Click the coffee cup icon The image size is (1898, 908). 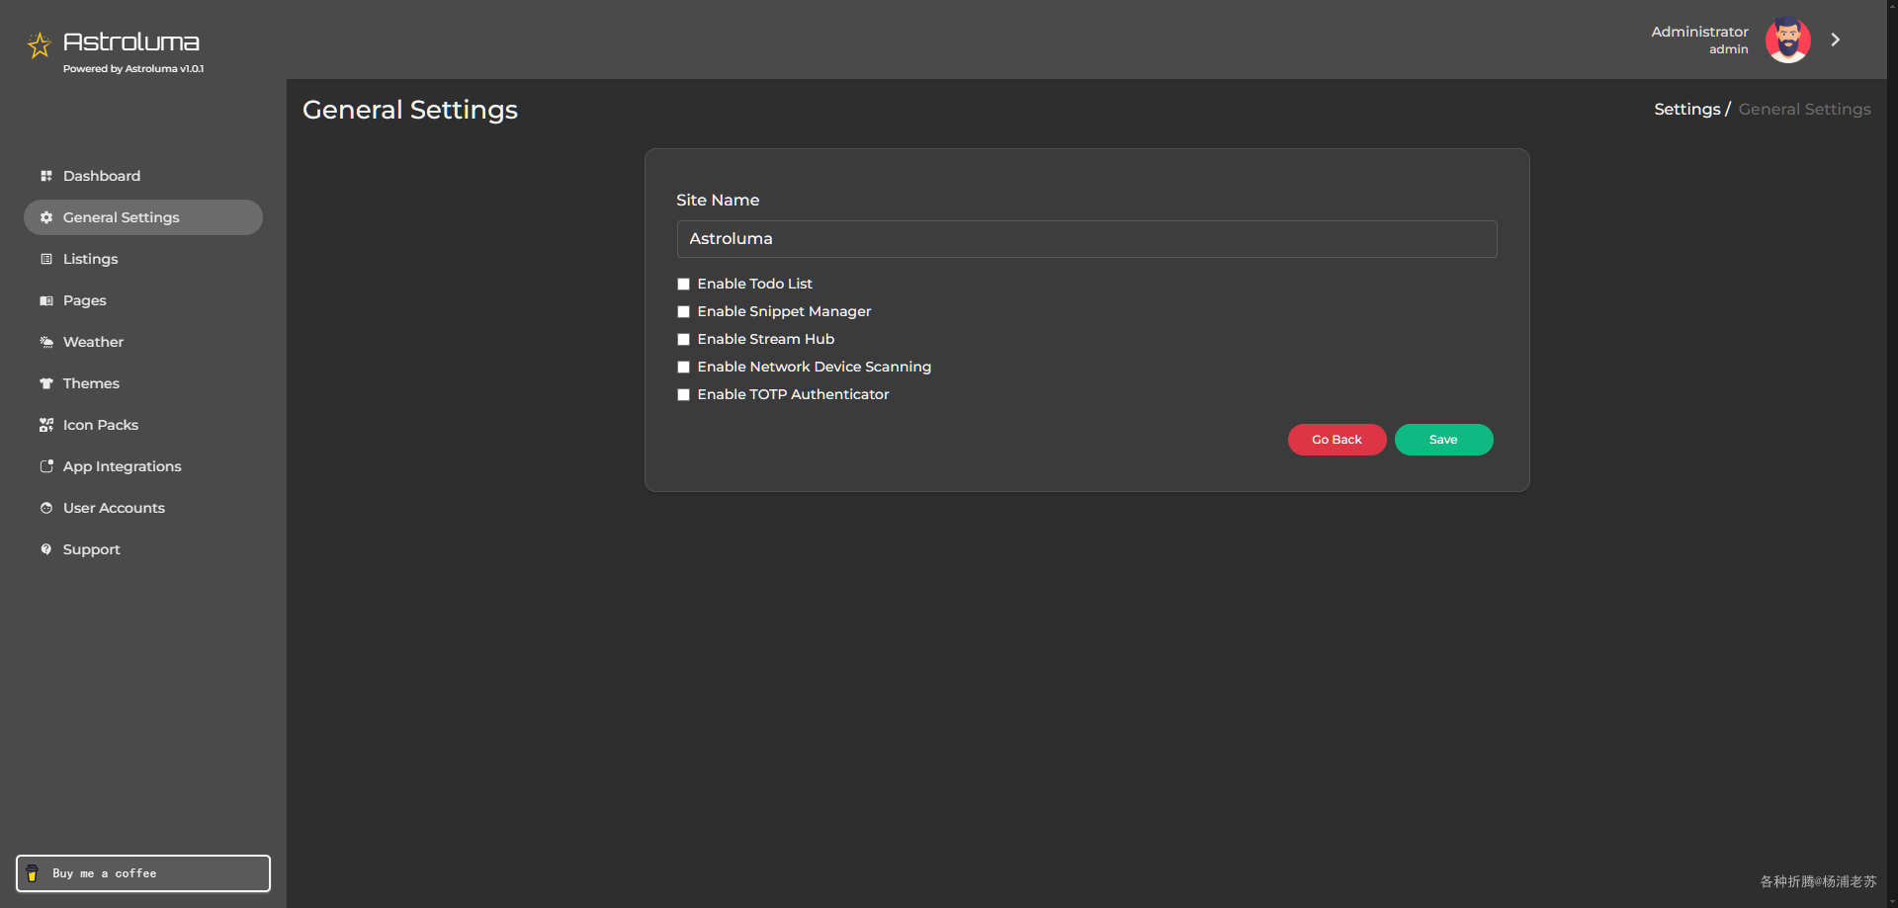tap(33, 873)
